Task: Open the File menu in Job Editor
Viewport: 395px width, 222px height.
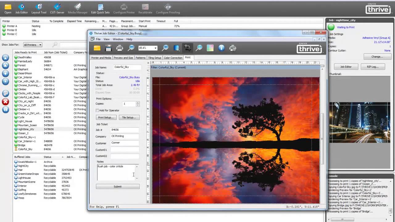Action: (98, 39)
